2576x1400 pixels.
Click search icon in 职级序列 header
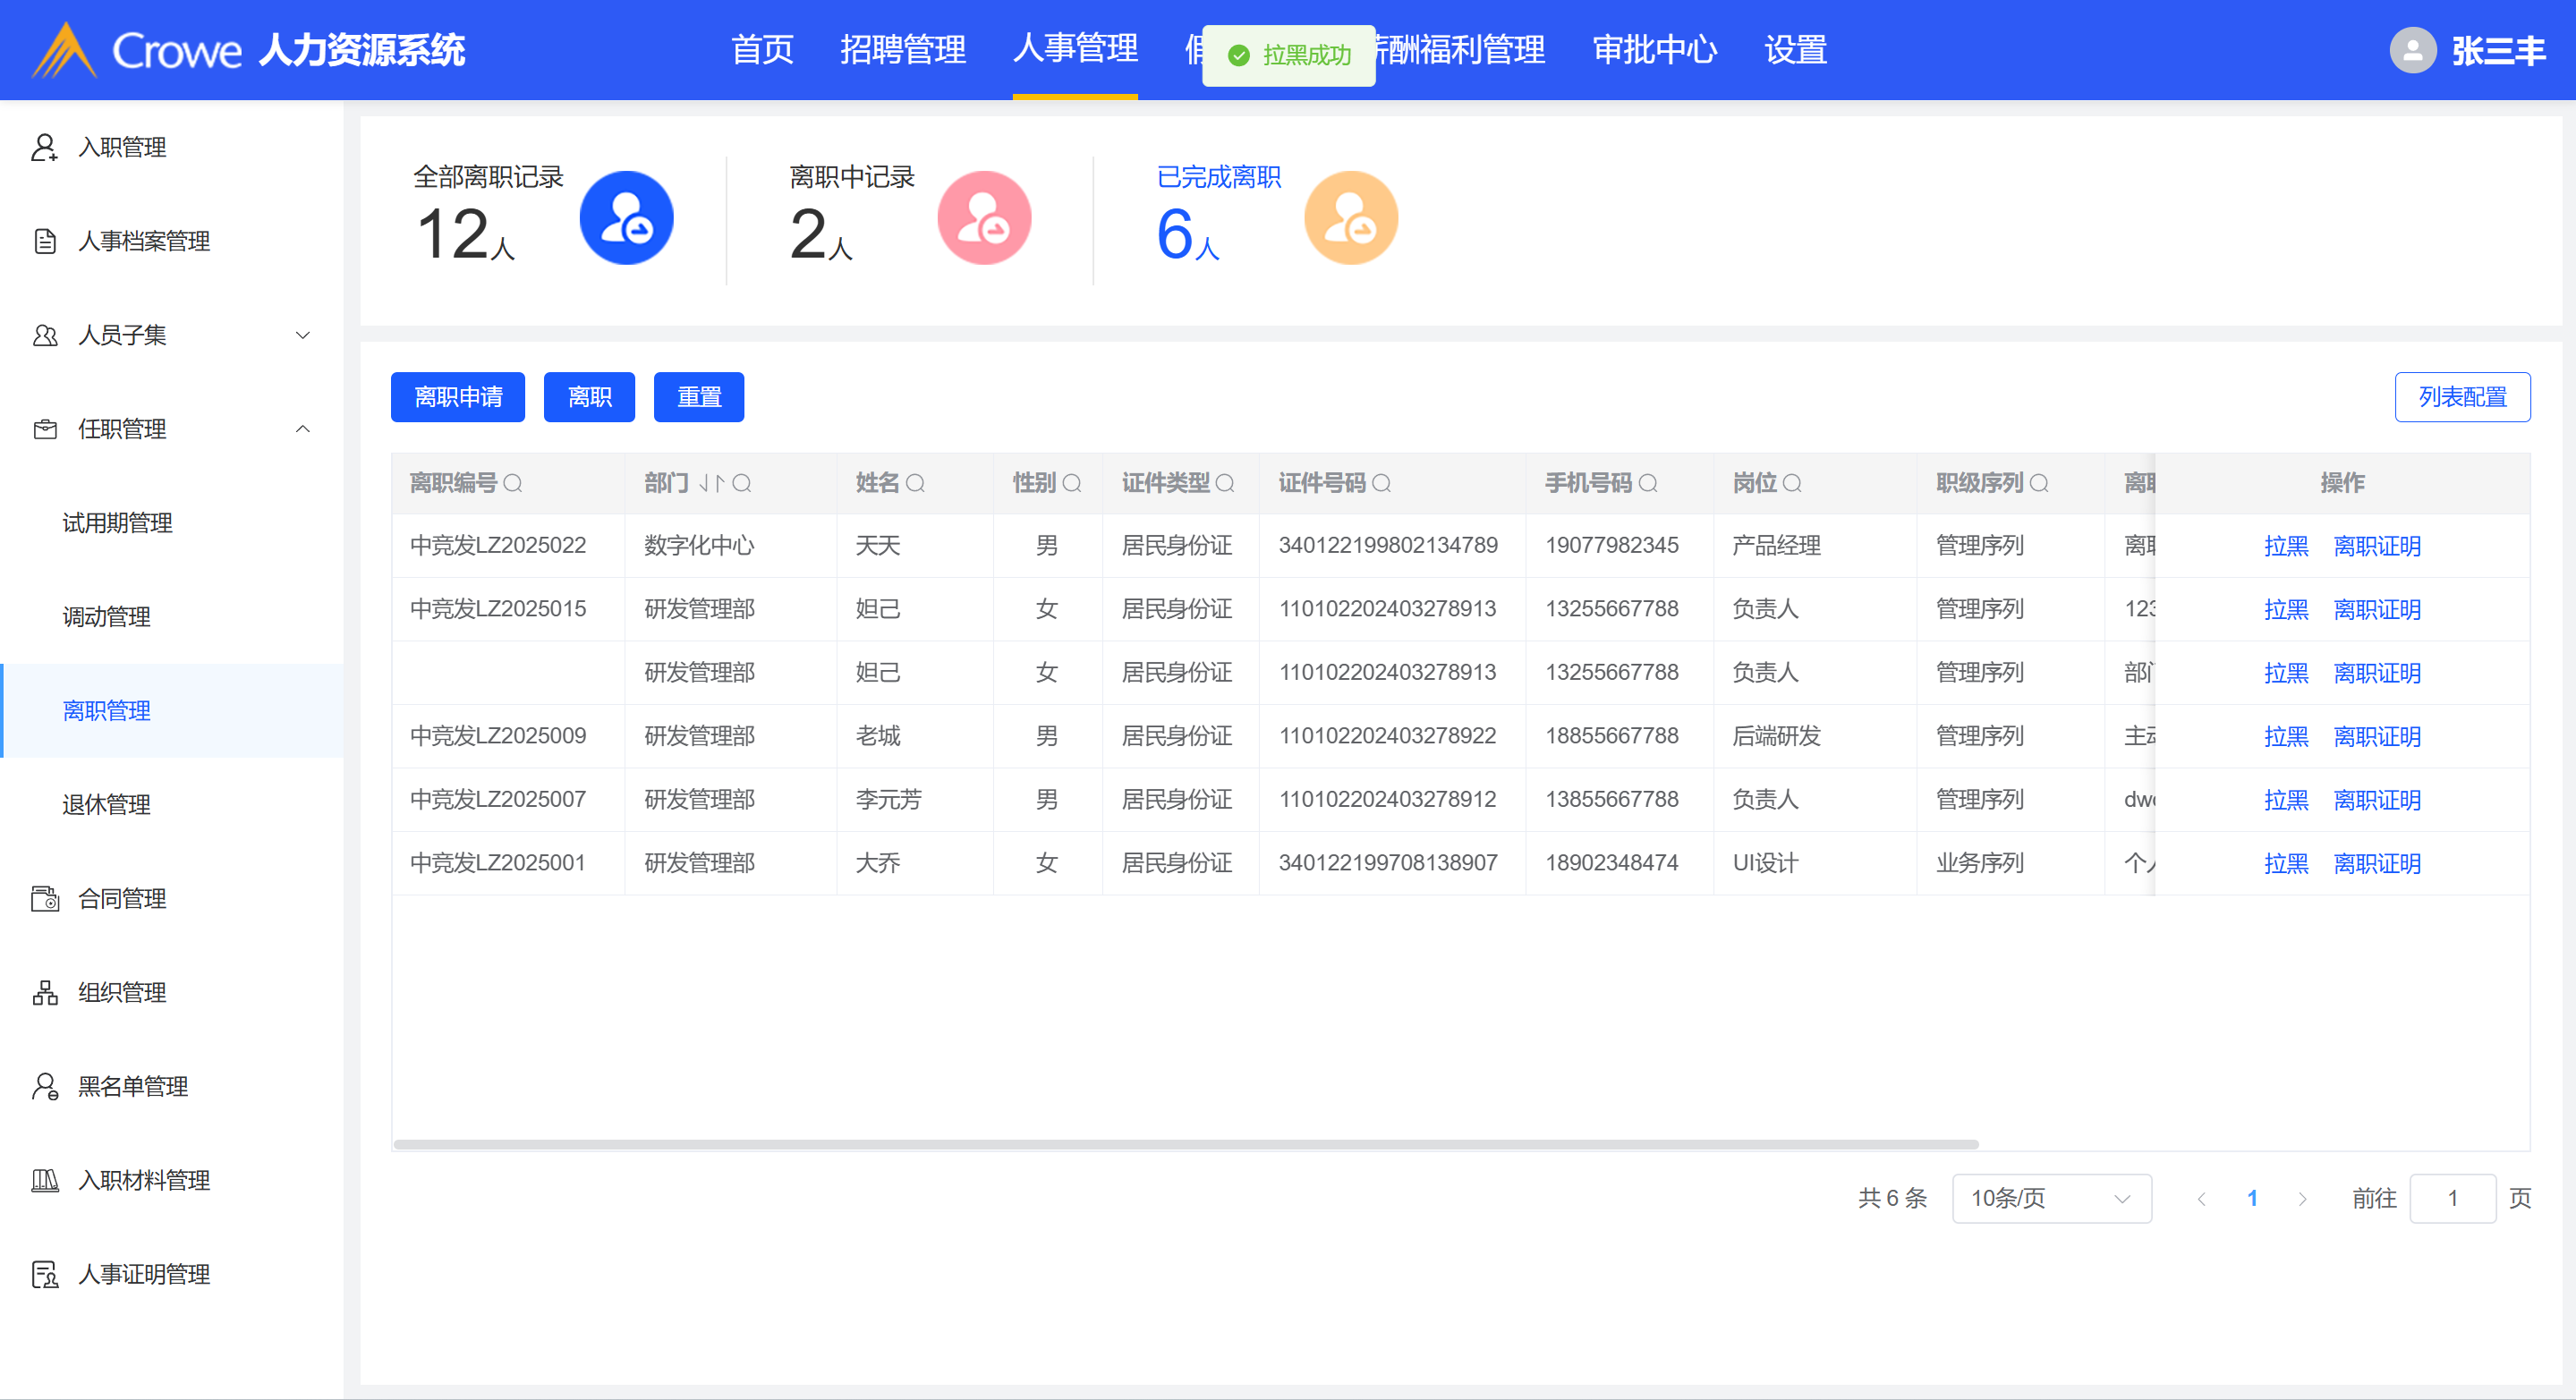2040,484
